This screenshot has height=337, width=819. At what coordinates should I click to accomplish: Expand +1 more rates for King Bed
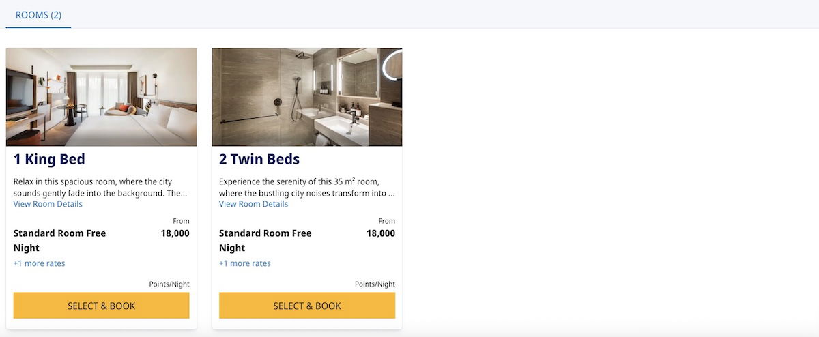pos(40,263)
